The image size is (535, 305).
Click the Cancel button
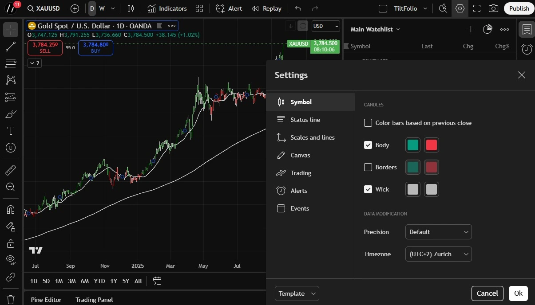[x=487, y=293]
